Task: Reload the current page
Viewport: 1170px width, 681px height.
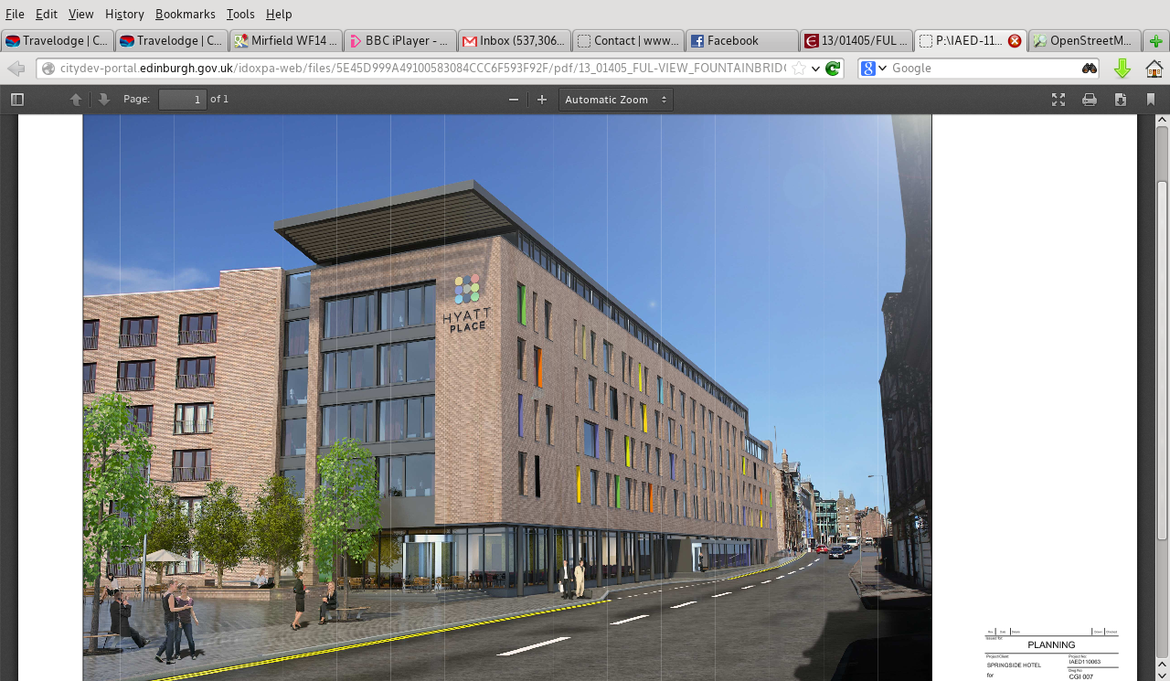Action: click(x=833, y=69)
